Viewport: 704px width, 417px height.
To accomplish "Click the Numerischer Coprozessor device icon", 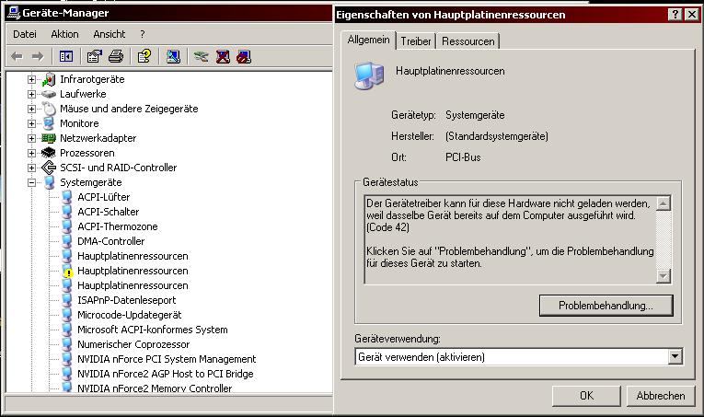I will pos(67,344).
